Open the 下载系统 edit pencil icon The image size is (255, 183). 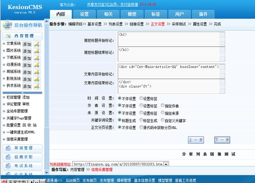point(37,58)
